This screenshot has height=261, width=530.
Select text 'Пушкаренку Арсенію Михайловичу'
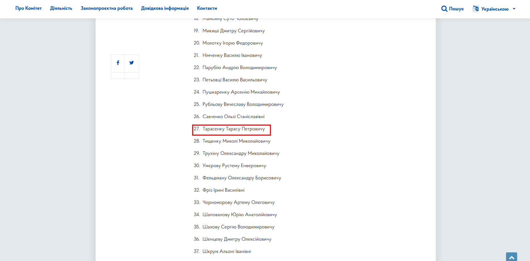tap(241, 92)
